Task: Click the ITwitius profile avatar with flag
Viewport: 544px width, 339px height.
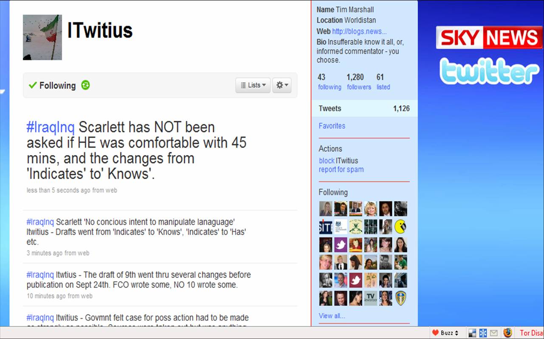Action: click(42, 37)
